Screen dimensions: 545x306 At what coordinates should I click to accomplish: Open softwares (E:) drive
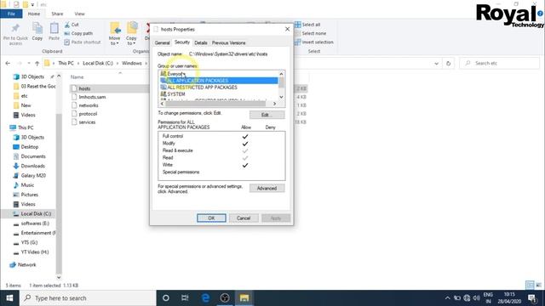35,224
